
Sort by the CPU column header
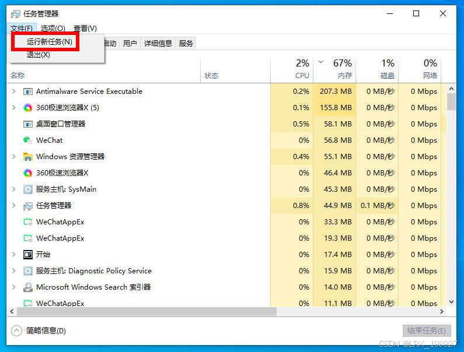click(292, 70)
